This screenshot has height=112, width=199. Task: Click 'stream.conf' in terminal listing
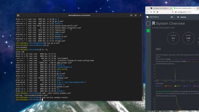coord(60,41)
